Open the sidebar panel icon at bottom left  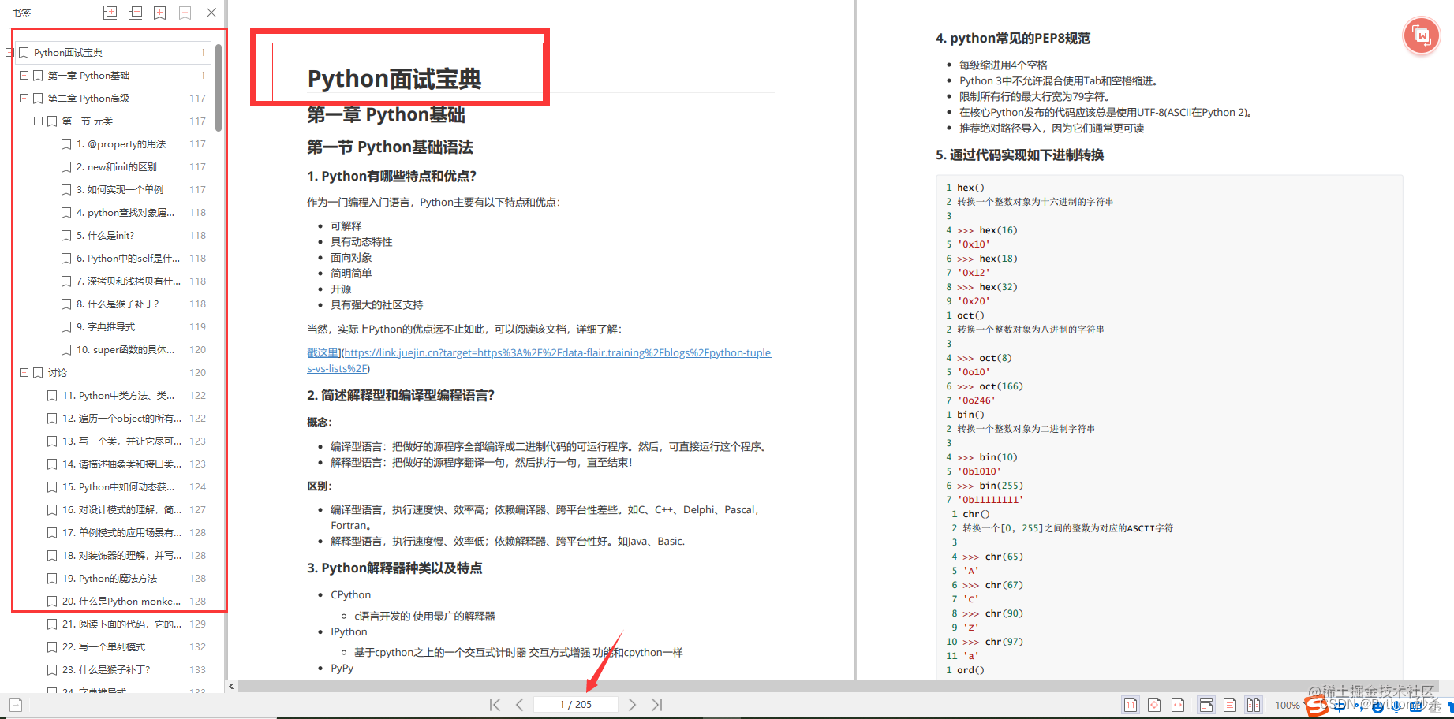(14, 704)
